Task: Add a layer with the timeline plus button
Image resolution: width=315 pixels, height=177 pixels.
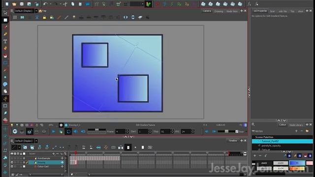Action: (x=54, y=154)
